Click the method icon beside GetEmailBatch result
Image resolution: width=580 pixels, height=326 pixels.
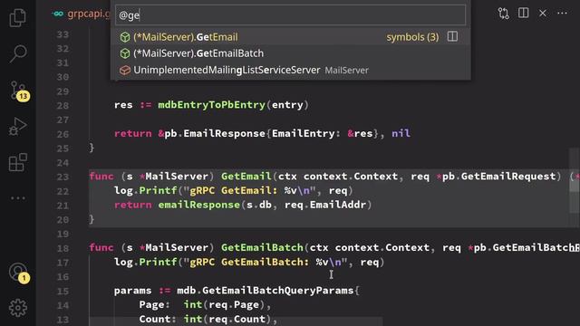125,53
